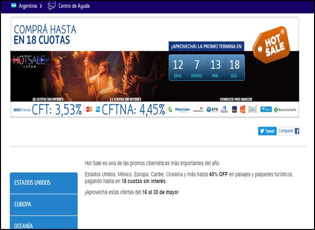The image size is (315, 230).
Task: Click the Mastercard logo
Action: point(89,109)
